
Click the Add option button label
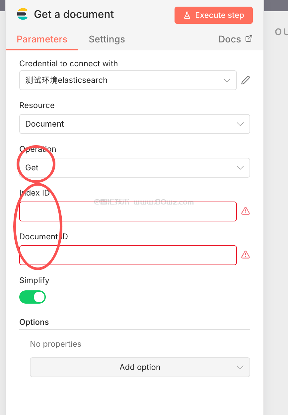click(140, 367)
